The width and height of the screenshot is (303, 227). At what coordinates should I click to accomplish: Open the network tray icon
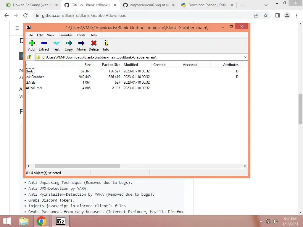point(268,221)
